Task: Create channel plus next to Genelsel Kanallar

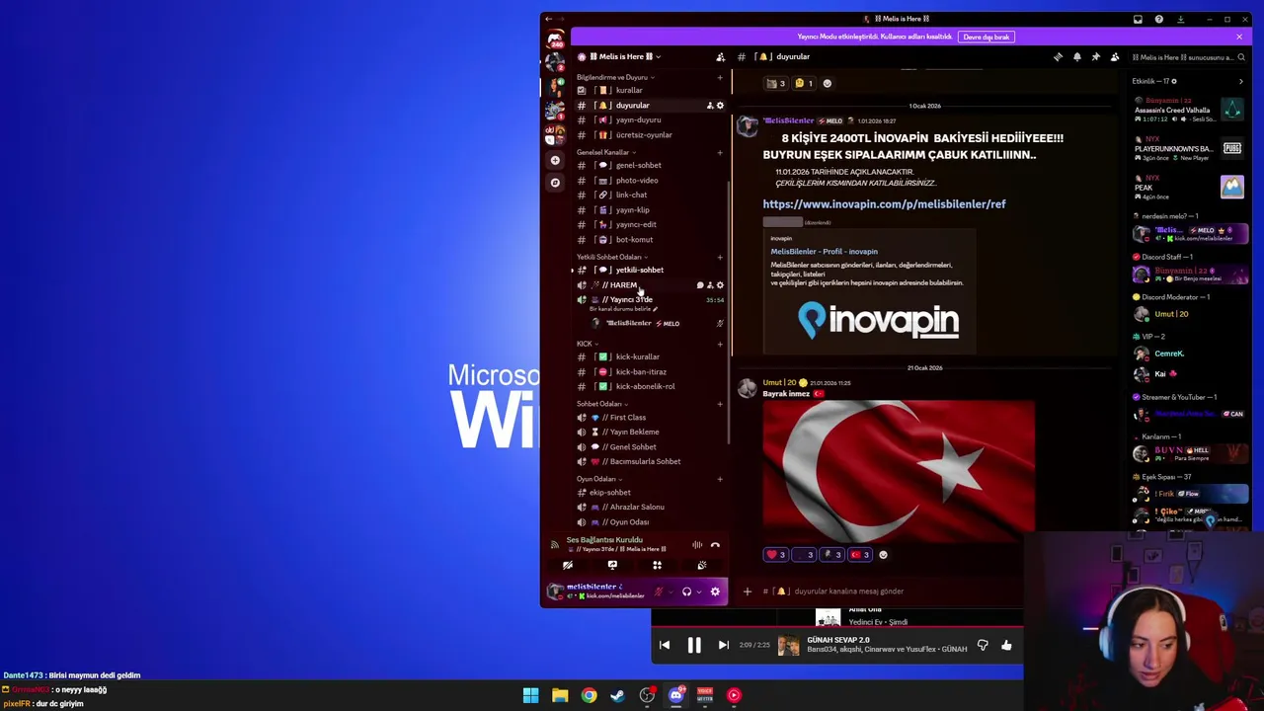Action: 720,152
